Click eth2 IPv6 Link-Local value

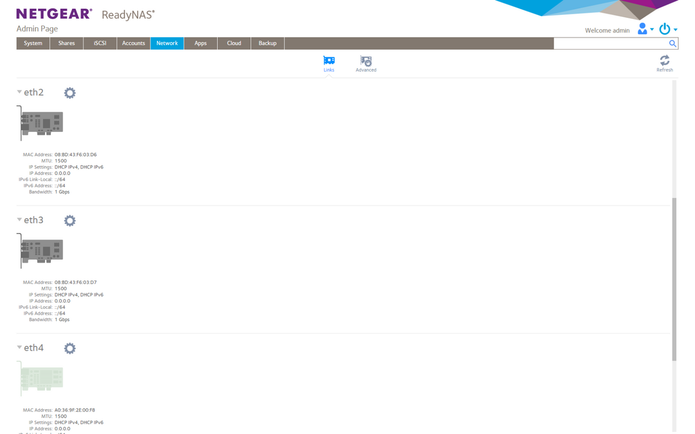click(x=60, y=179)
